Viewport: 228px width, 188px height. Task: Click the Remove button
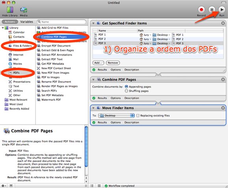(x=113, y=63)
